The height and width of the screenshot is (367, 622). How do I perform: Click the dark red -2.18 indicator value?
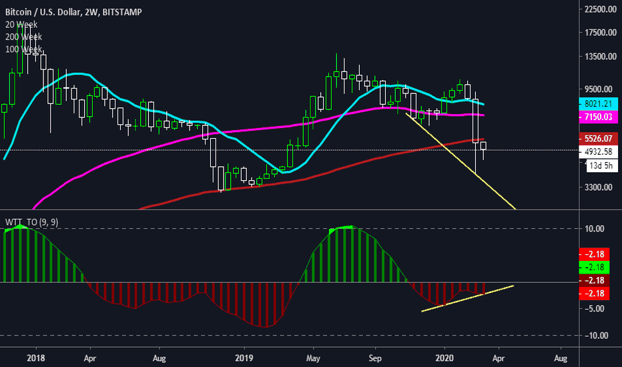coord(594,280)
